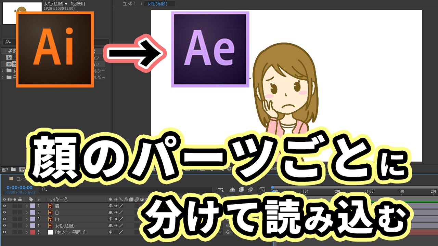Click the continuous rasterize column header icon
Image resolution: width=438 pixels, height=246 pixels.
click(116, 199)
